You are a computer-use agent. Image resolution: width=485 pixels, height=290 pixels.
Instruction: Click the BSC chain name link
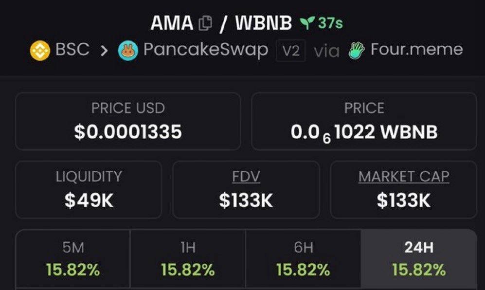72,50
